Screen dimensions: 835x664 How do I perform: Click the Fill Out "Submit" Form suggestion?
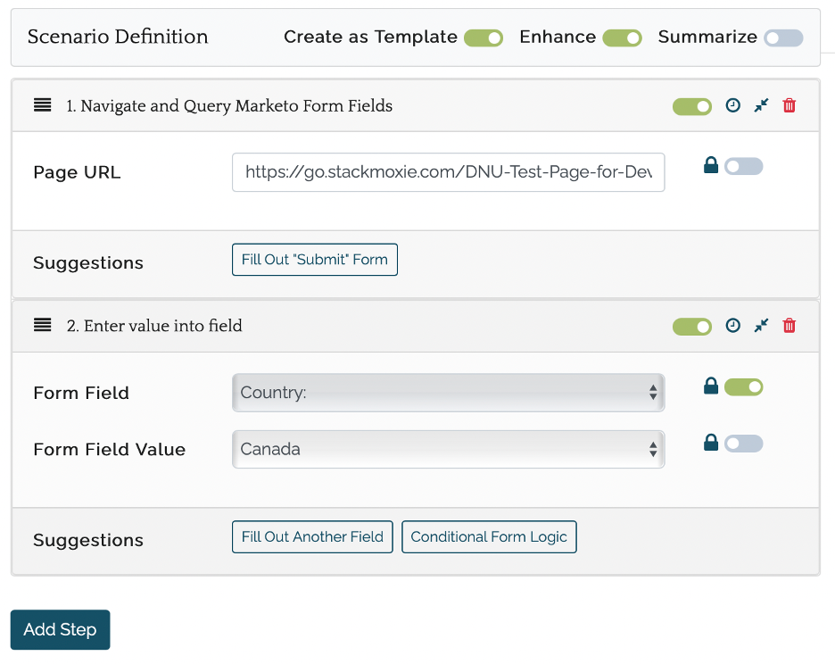315,260
